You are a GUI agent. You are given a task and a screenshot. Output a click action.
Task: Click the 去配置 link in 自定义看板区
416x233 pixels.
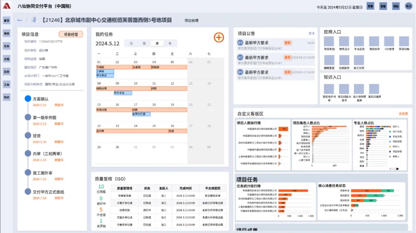pos(403,114)
